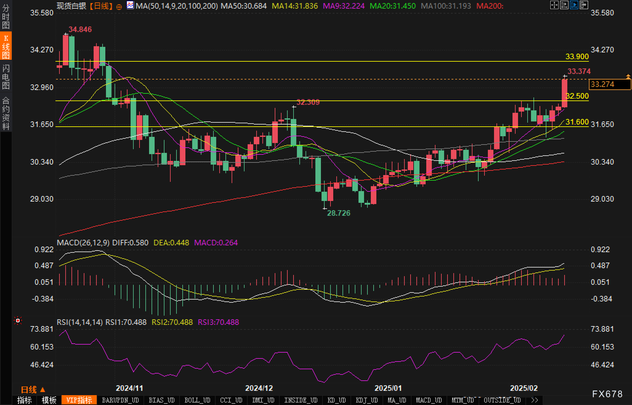Image resolution: width=632 pixels, height=405 pixels.
Task: Click the 模板 button at bottom
Action: coord(49,400)
